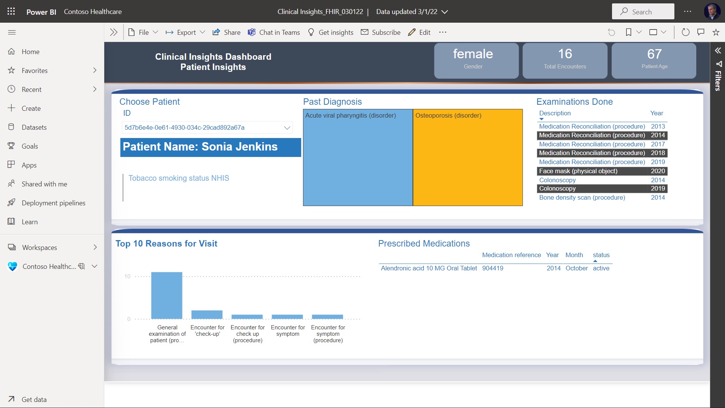Sort examinations by Year column header
The image size is (725, 408).
click(x=657, y=113)
